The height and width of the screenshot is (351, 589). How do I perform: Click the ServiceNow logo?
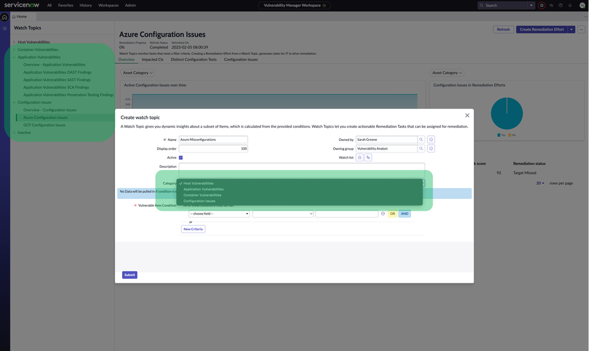tap(22, 5)
